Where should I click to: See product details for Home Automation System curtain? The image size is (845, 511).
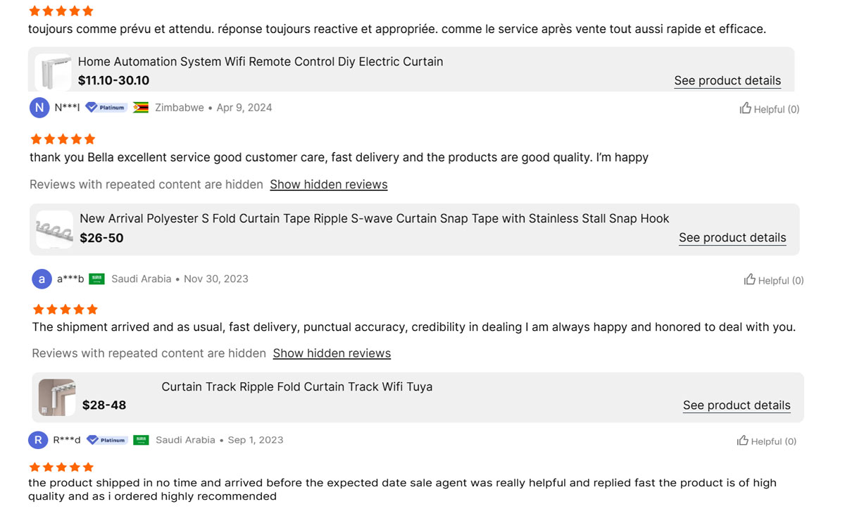pos(727,80)
